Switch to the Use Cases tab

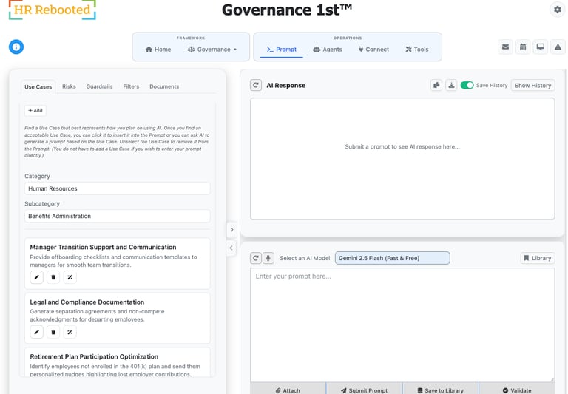(38, 87)
